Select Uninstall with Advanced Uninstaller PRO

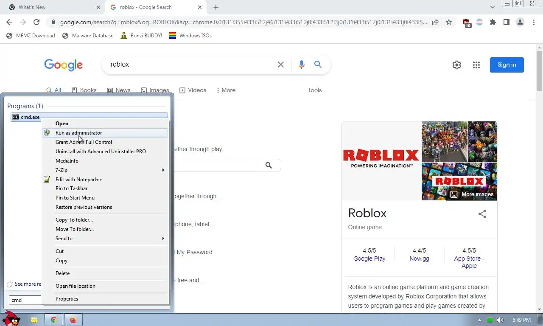pos(105,152)
